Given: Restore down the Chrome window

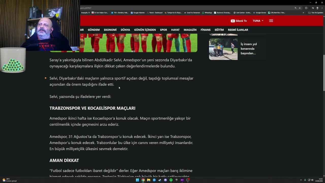Looking at the screenshot, I should (316, 2).
